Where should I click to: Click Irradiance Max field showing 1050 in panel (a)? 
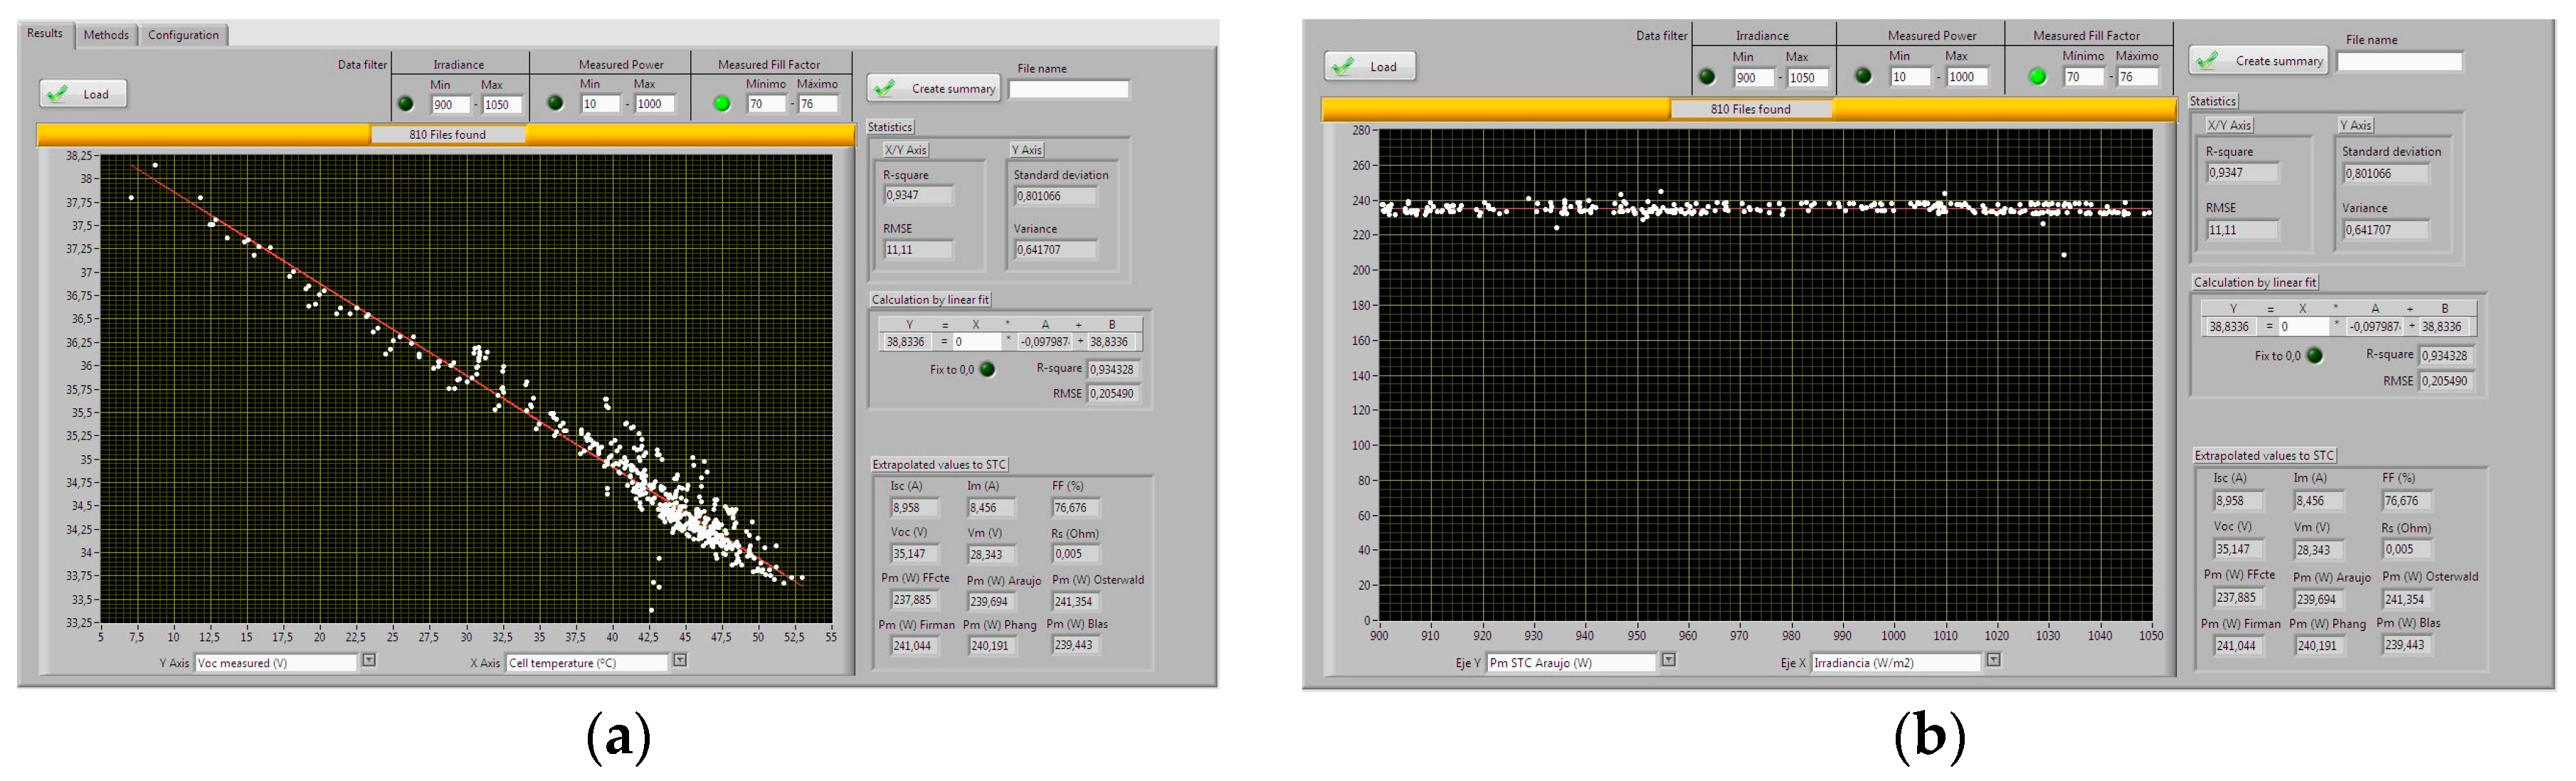[x=502, y=105]
